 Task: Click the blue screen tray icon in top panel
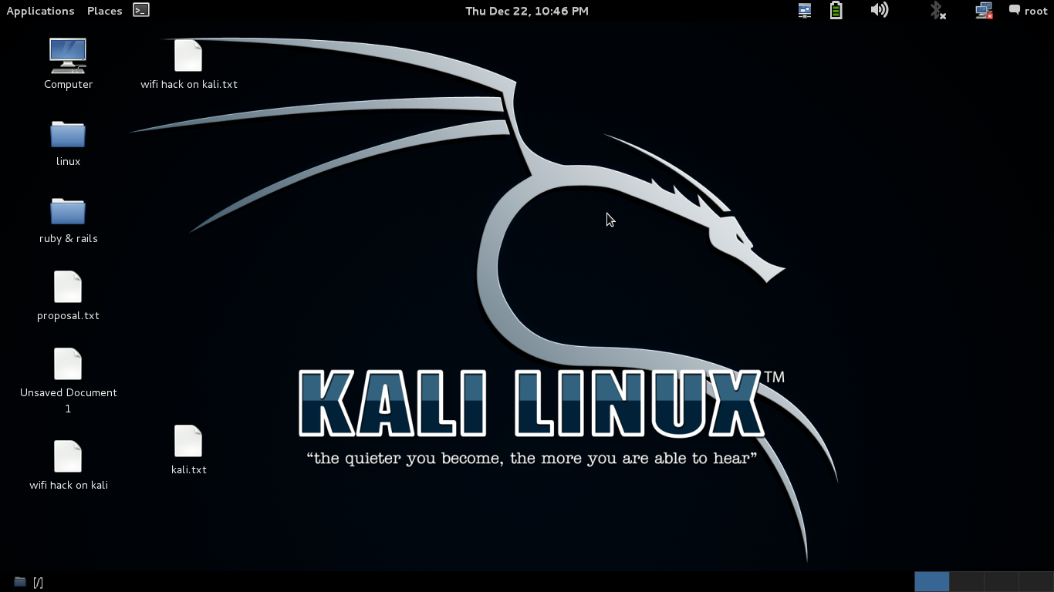click(x=805, y=10)
